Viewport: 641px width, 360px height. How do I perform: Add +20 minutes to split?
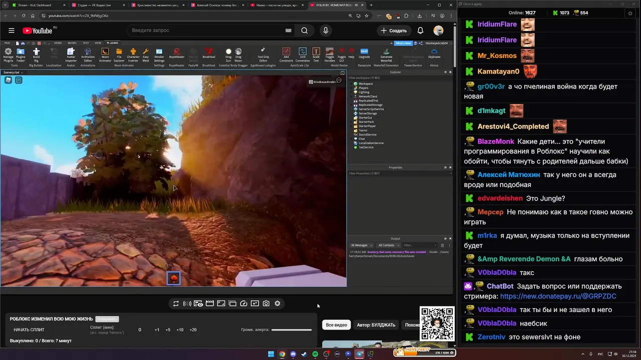point(193,330)
